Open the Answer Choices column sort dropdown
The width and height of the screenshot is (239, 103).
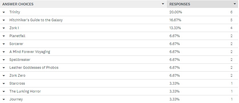163,4
